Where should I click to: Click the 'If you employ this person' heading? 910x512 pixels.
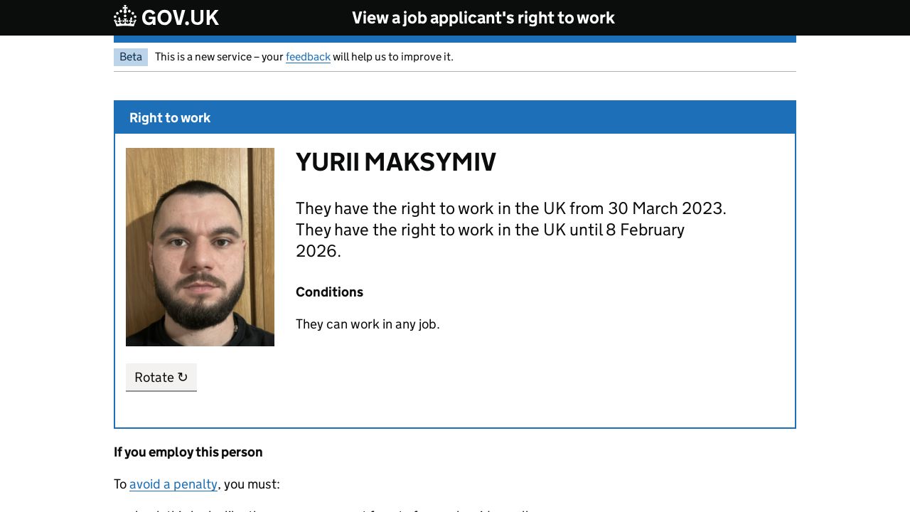[188, 452]
